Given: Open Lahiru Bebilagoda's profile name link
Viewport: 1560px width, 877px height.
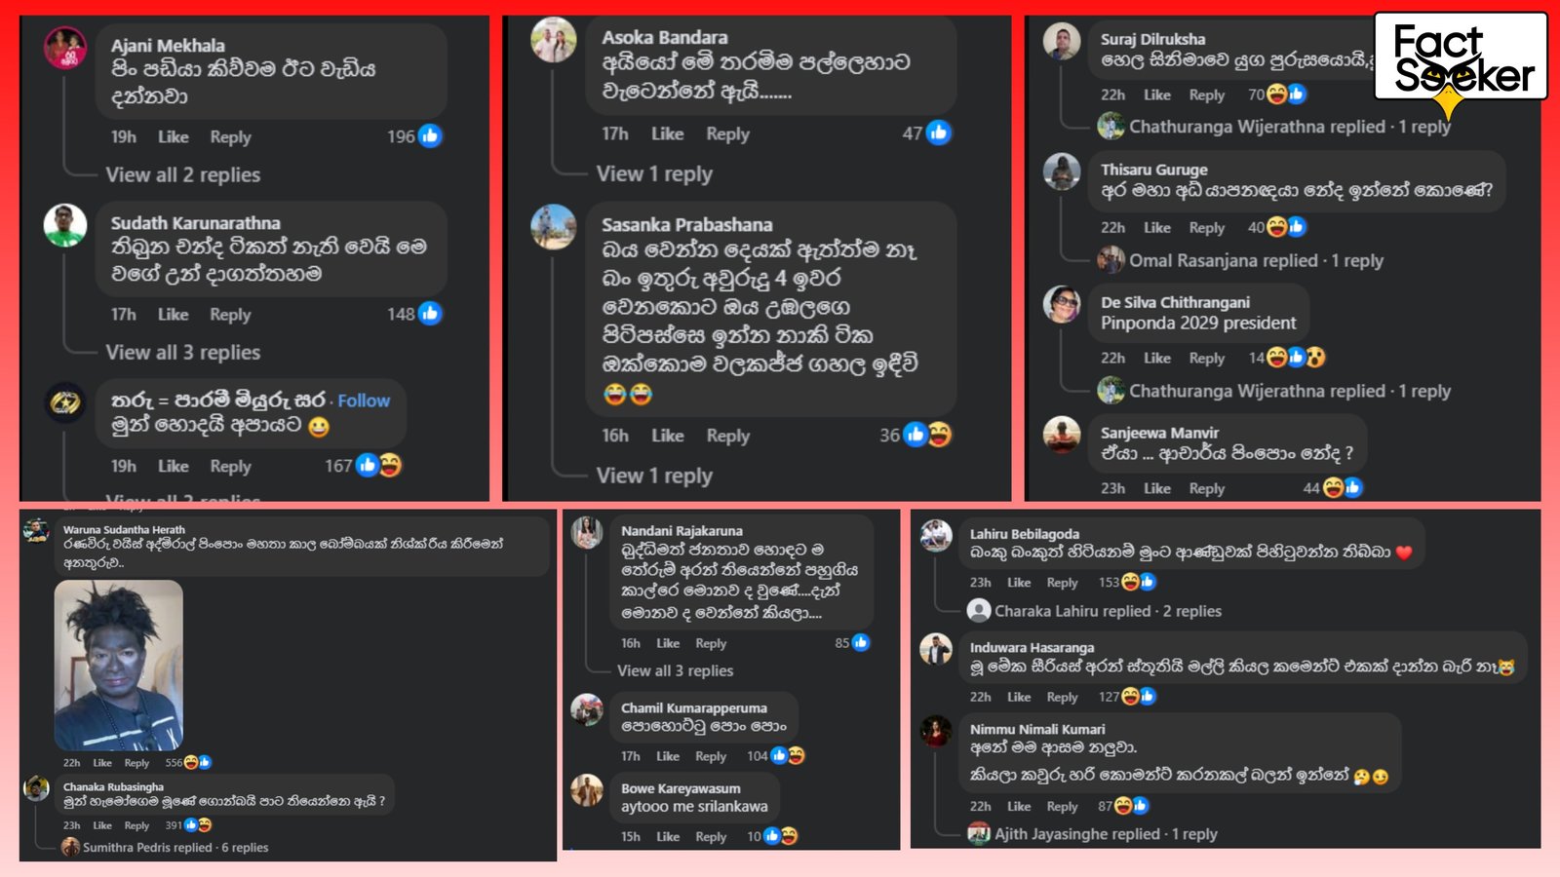Looking at the screenshot, I should pos(1024,534).
